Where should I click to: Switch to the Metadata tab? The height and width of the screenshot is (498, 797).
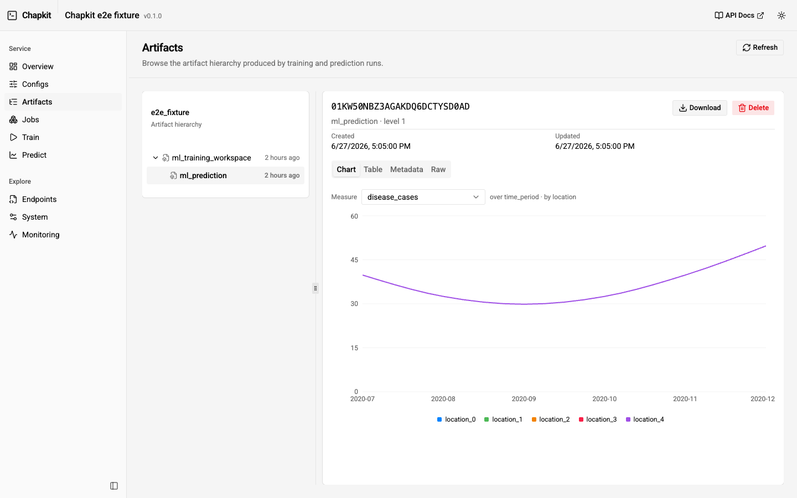406,169
